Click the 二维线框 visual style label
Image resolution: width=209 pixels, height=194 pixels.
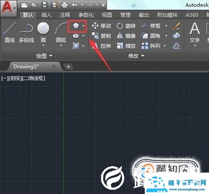pyautogui.click(x=33, y=78)
